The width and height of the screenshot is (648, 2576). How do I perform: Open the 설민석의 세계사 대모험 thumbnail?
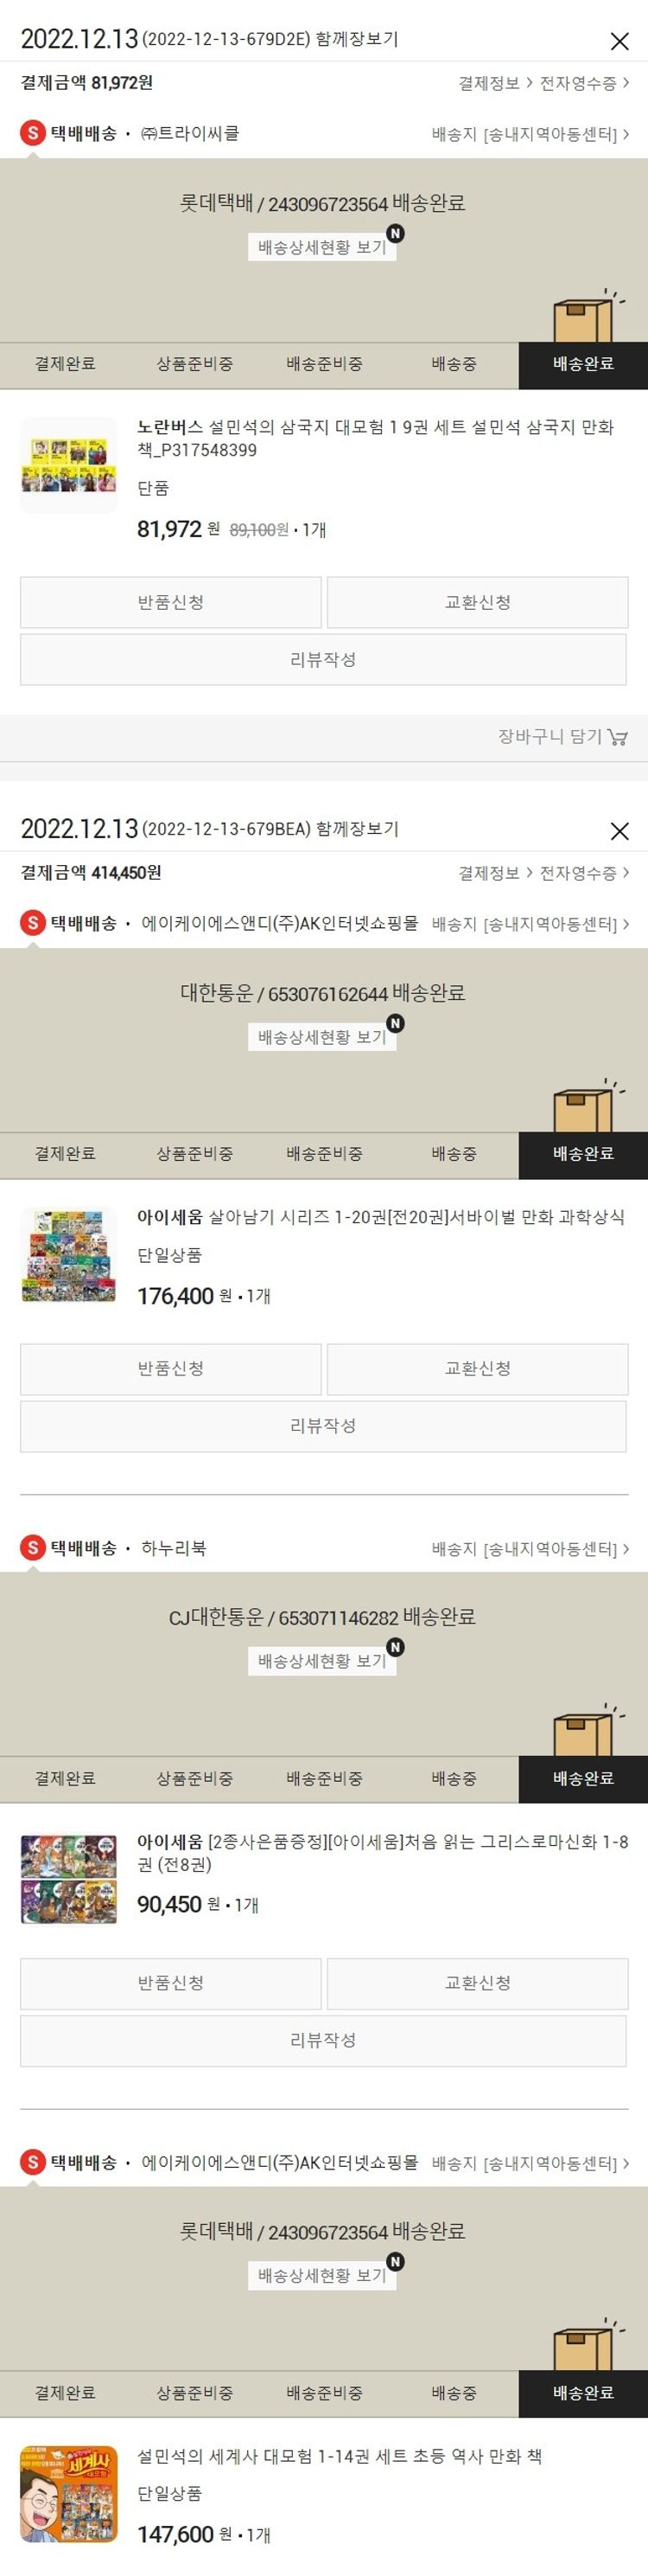click(69, 2494)
